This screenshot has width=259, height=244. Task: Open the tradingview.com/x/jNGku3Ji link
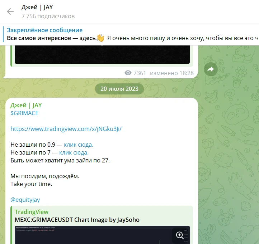(x=66, y=129)
